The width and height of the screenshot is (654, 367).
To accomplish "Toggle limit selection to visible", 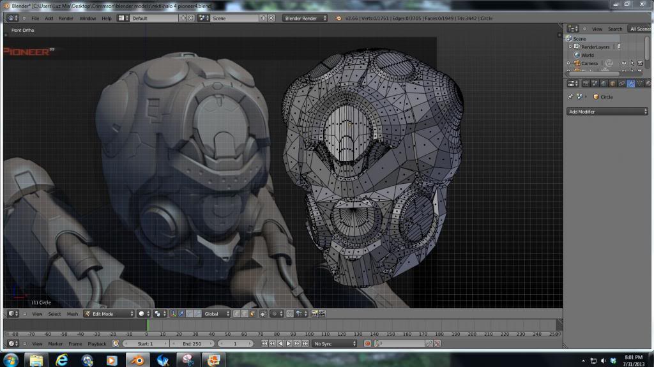I will (262, 313).
